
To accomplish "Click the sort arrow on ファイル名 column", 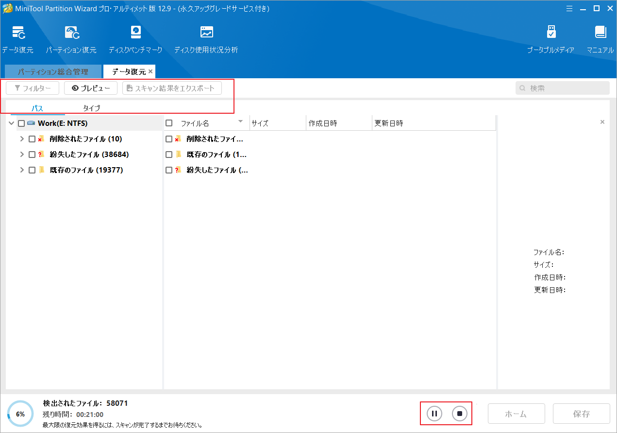I will click(x=240, y=121).
